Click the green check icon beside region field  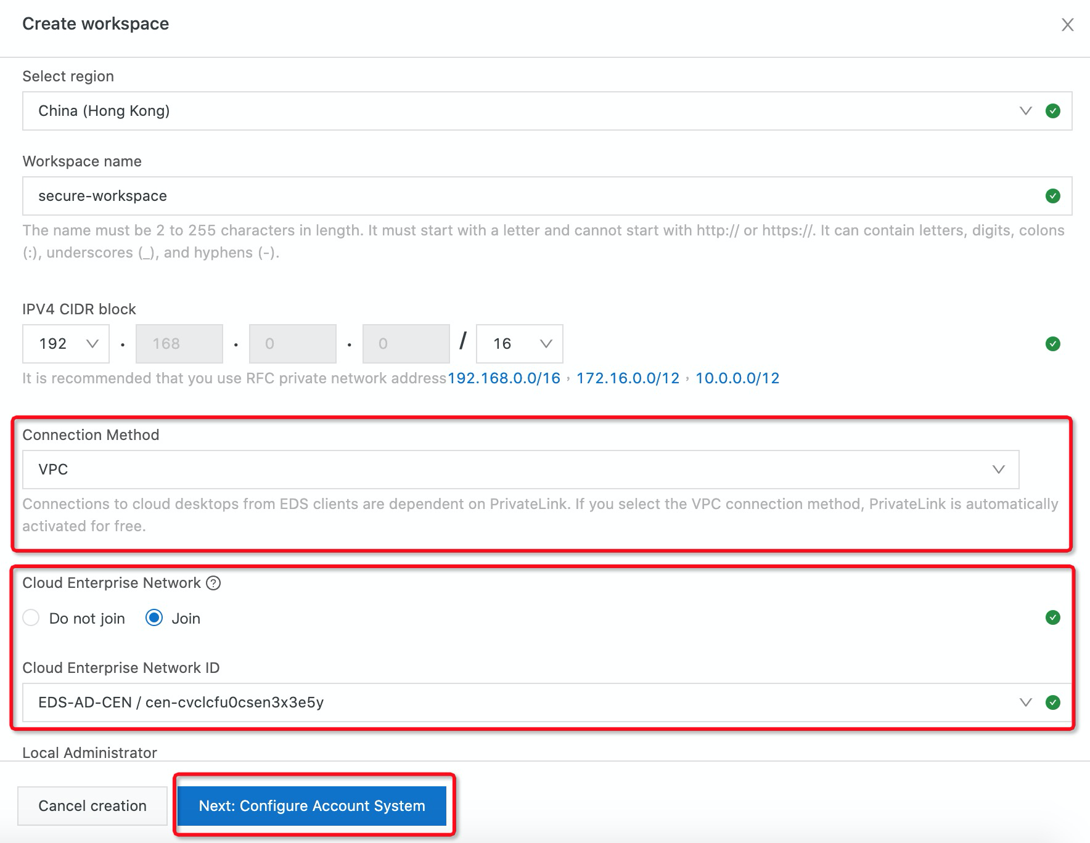[1053, 111]
